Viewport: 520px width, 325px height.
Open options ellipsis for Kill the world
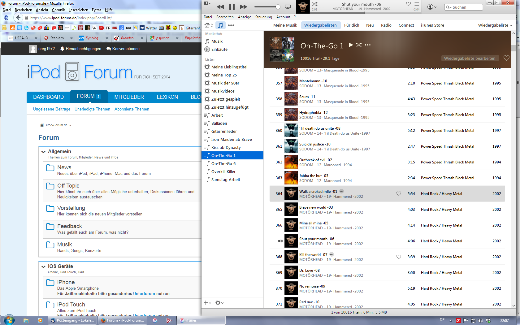click(x=331, y=254)
